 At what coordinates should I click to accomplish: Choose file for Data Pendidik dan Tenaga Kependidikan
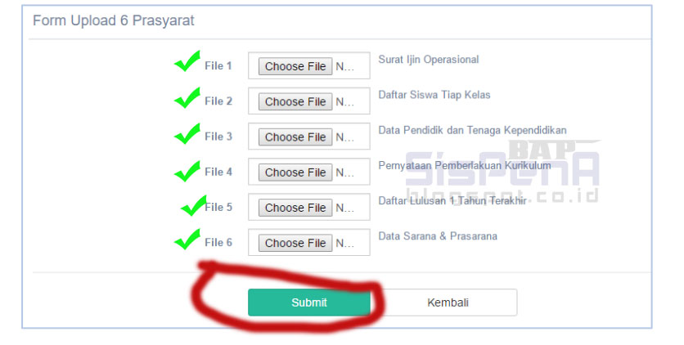295,137
